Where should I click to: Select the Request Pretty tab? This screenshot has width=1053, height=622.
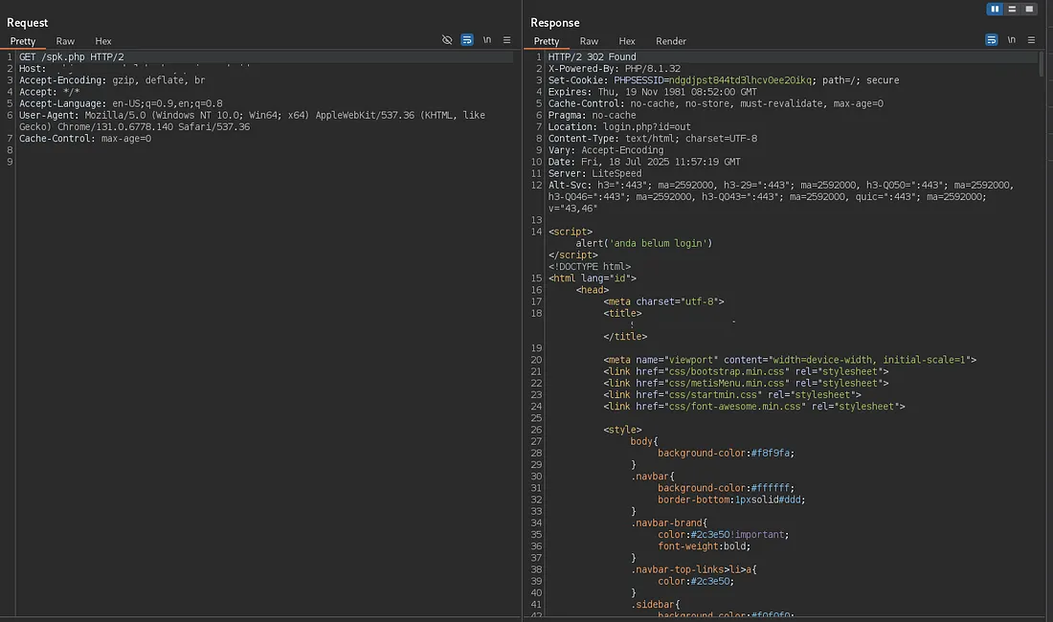tap(23, 41)
